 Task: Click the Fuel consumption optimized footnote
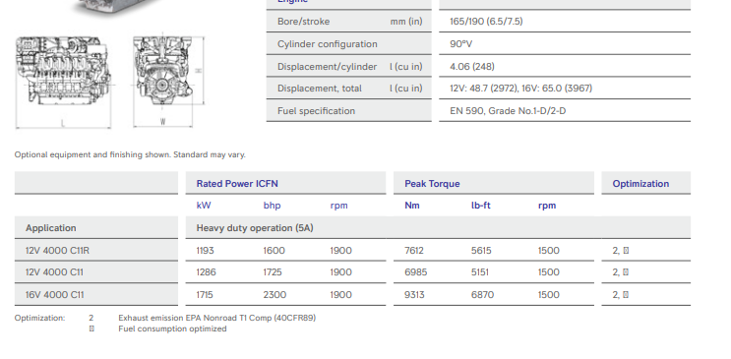tap(172, 329)
